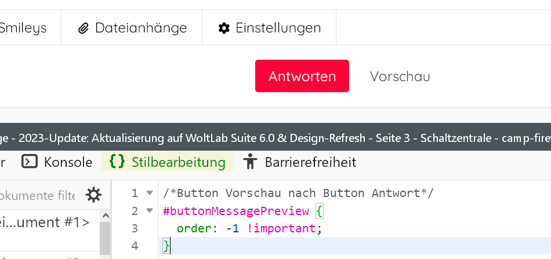Screen dimensions: 551x259
Task: Place cursor on the #buttonMessagePreview selector
Action: pos(235,211)
